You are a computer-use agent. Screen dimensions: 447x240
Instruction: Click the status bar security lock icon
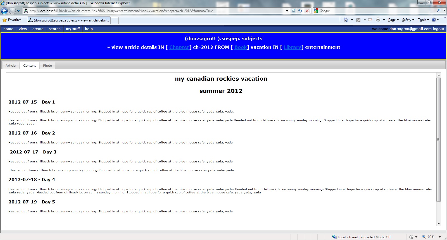pos(411,237)
